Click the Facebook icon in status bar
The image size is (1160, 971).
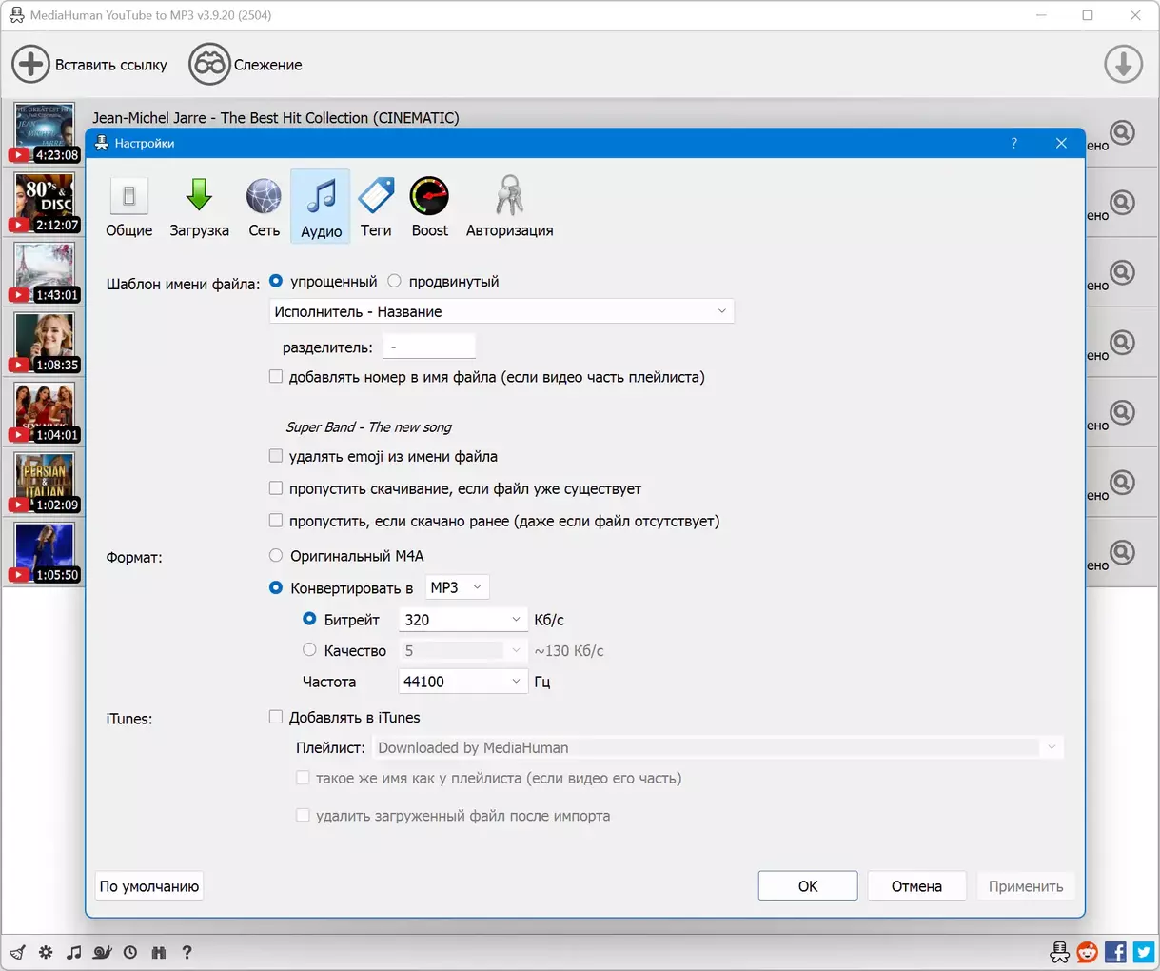click(x=1115, y=952)
